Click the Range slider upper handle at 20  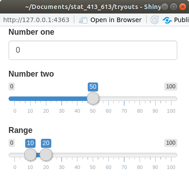click(46, 155)
